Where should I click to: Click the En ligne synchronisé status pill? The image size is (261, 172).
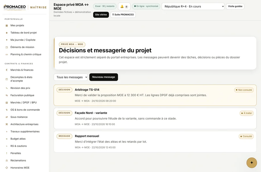(146, 6)
